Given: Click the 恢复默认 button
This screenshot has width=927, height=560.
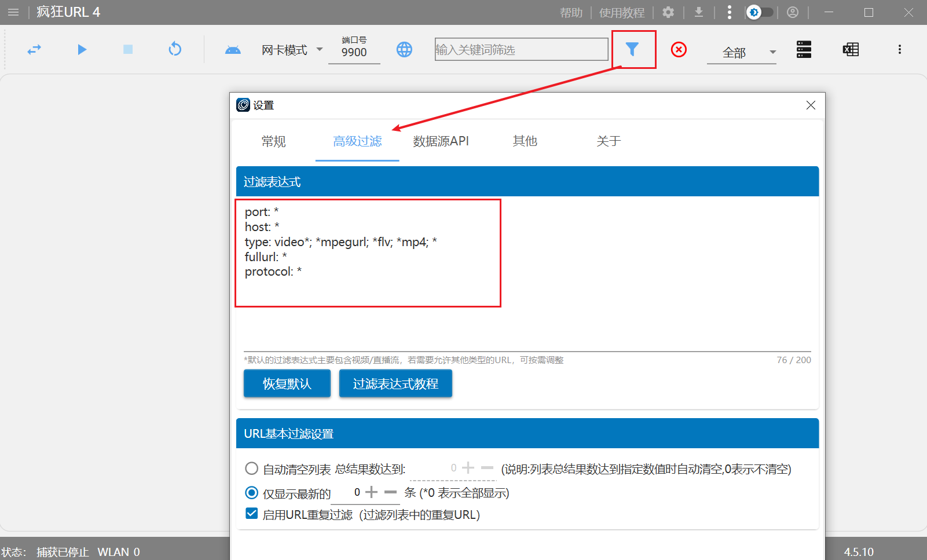Looking at the screenshot, I should tap(287, 383).
